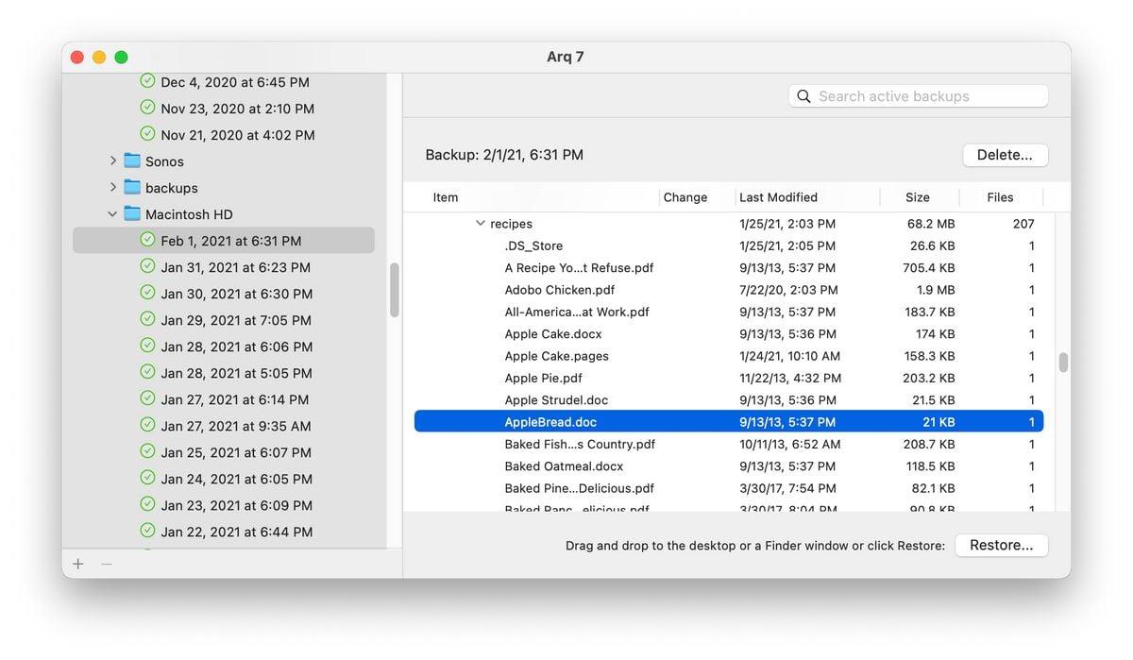The image size is (1133, 660).
Task: Sort by the Item column header
Action: coord(446,197)
